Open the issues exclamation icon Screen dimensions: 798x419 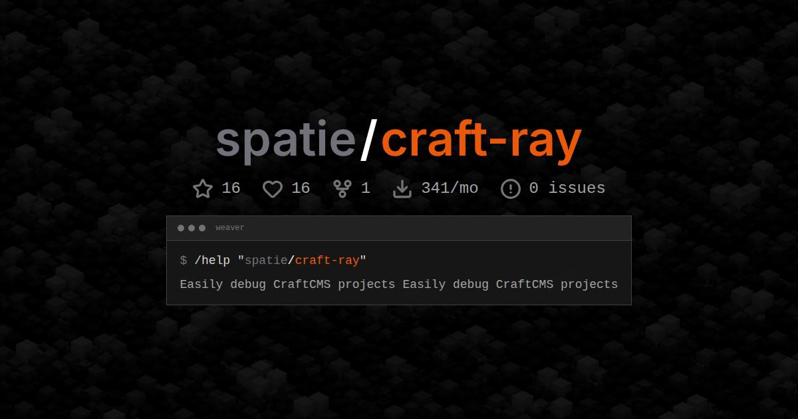tap(510, 189)
